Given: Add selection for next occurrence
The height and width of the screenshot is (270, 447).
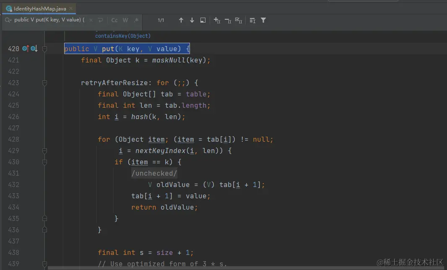Looking at the screenshot, I should [217, 20].
